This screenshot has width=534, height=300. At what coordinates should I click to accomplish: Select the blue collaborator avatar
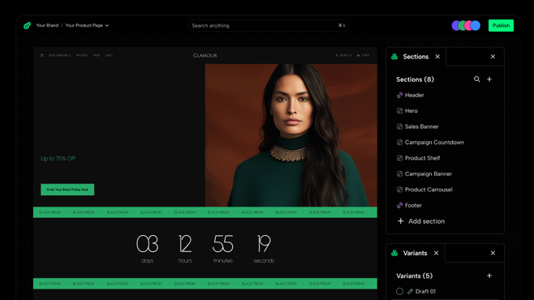click(x=476, y=25)
